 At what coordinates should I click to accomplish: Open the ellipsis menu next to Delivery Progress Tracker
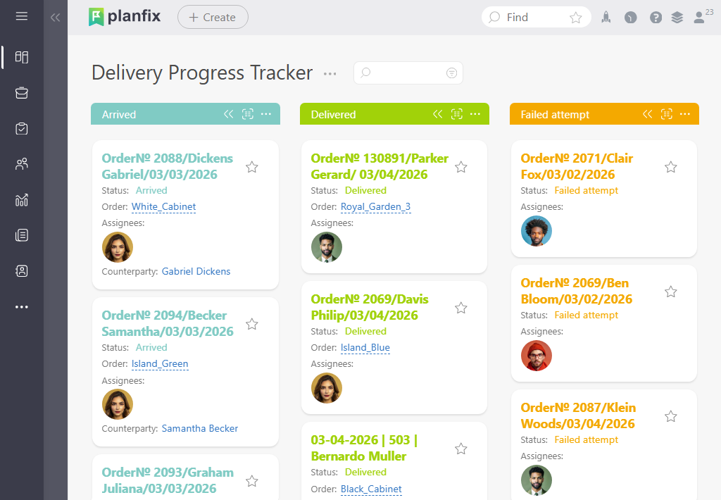tap(330, 73)
